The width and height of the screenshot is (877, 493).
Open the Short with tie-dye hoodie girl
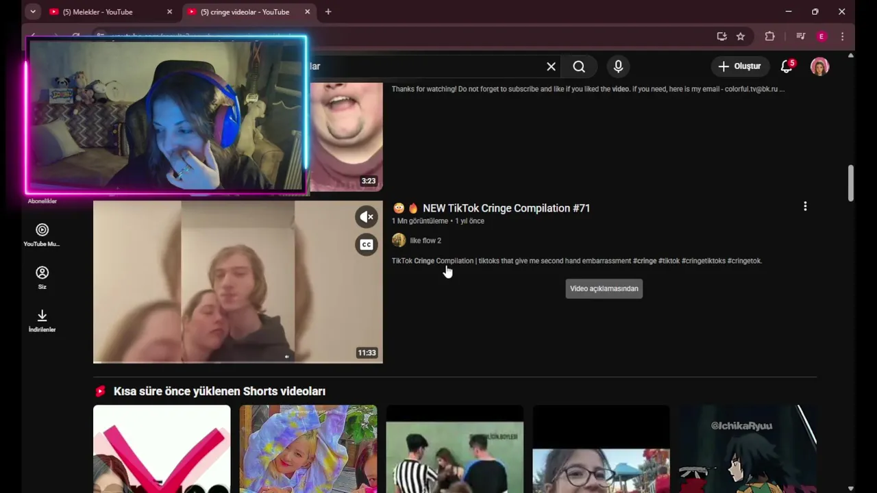pyautogui.click(x=308, y=448)
